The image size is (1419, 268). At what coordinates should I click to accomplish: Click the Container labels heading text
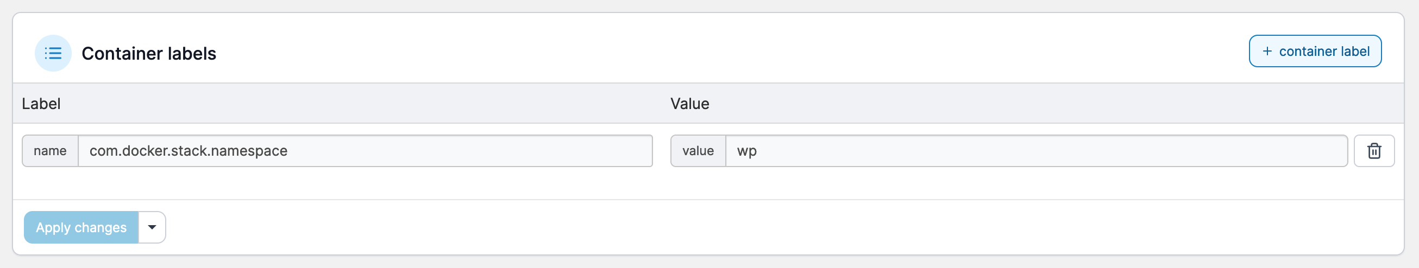pos(149,53)
